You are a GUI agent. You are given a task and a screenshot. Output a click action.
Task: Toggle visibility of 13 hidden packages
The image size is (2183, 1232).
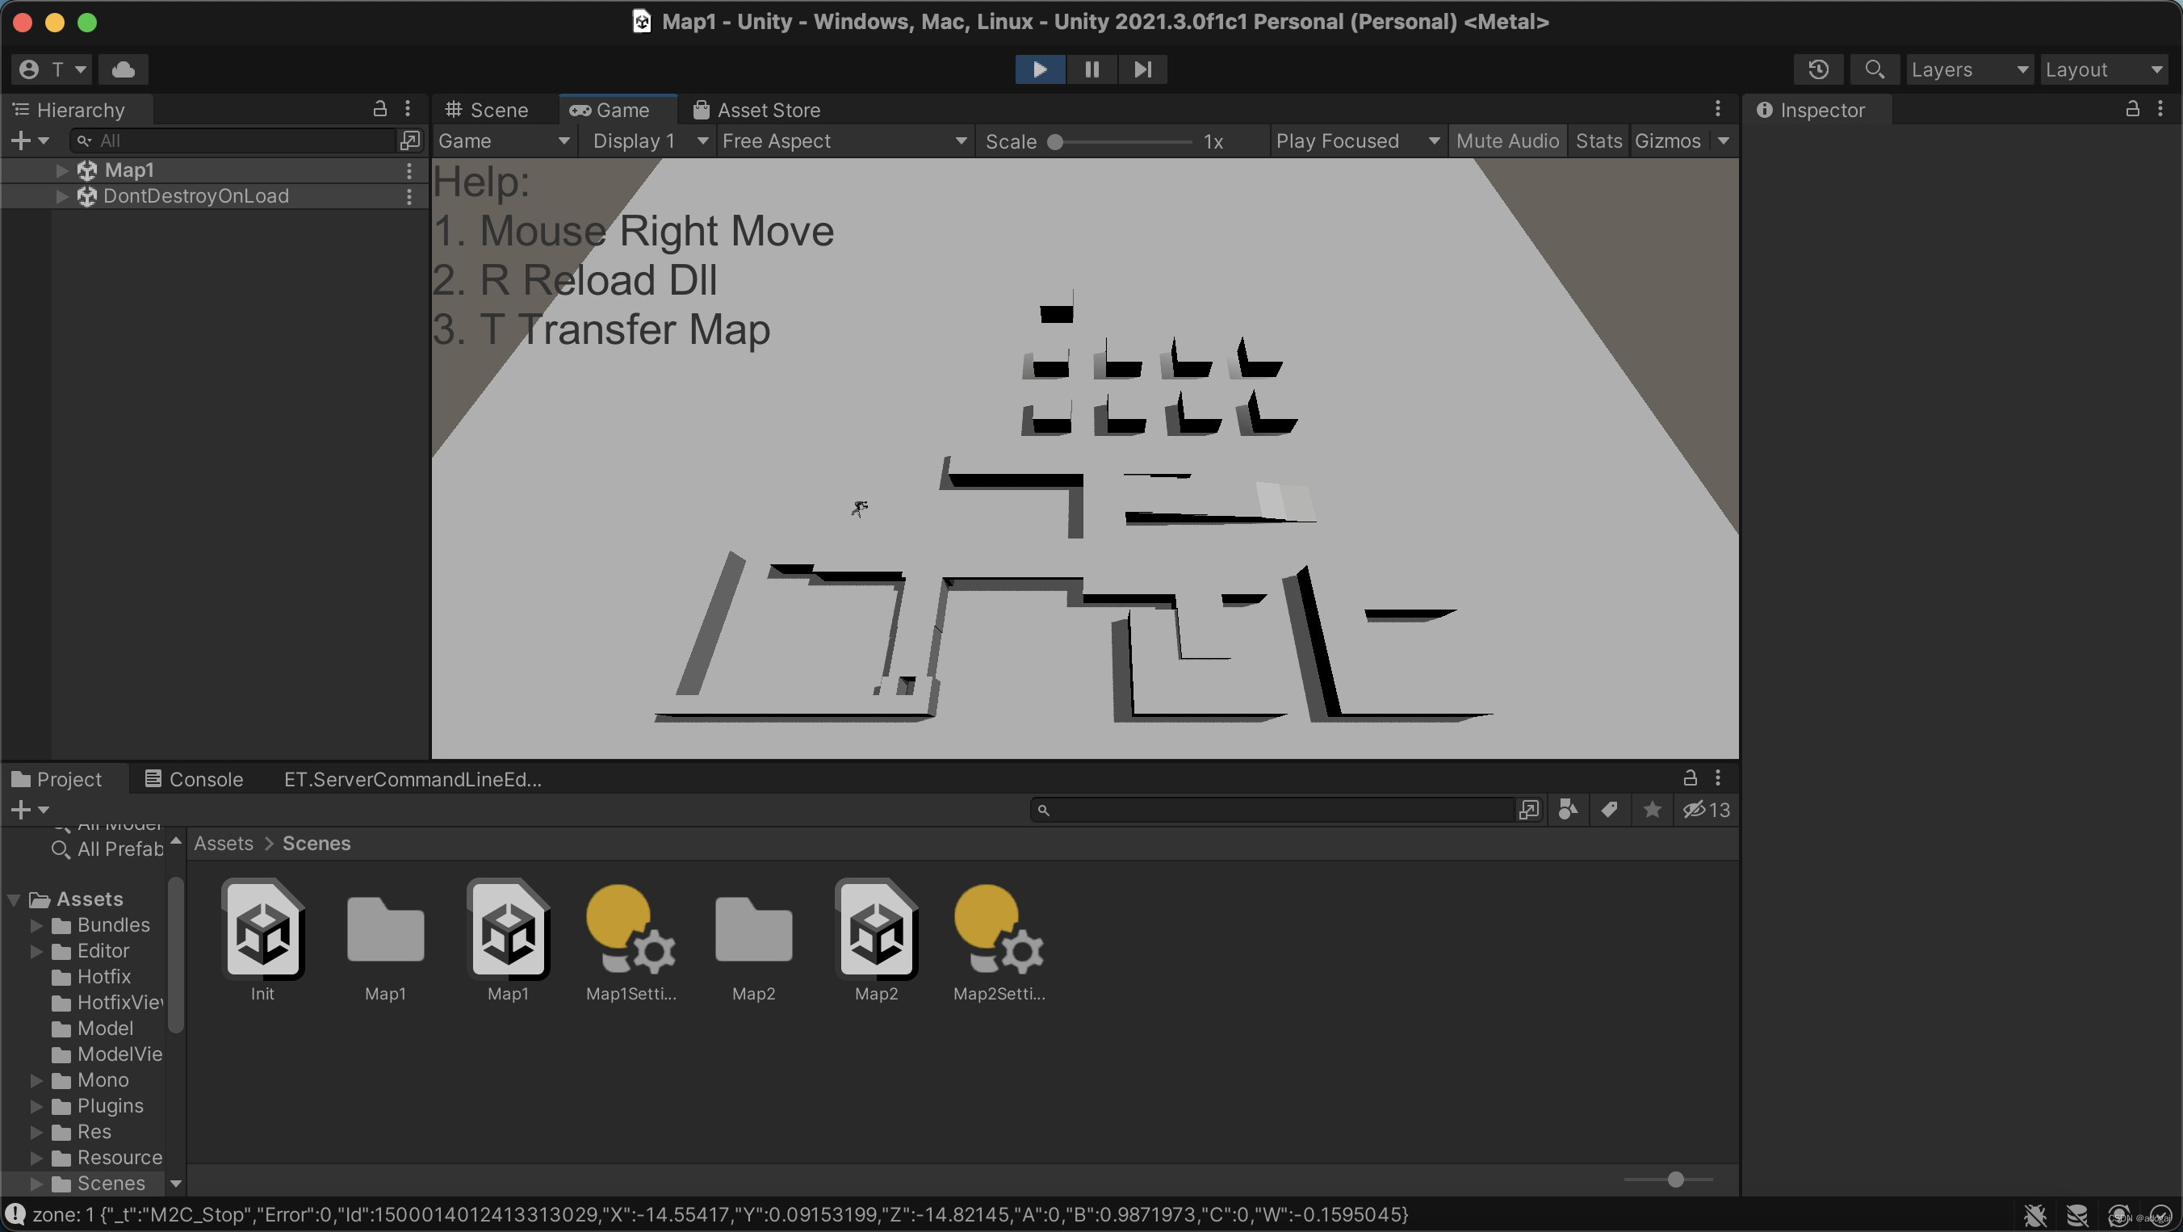point(1705,810)
